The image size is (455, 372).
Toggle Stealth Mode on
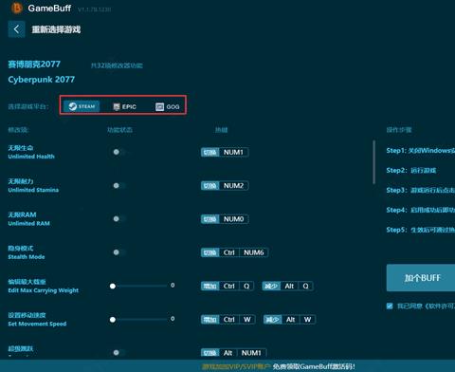[119, 252]
